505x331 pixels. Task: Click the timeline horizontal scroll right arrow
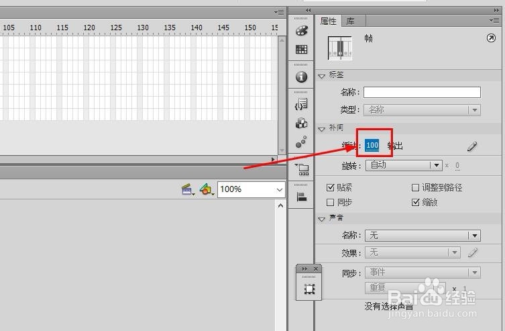[273, 159]
